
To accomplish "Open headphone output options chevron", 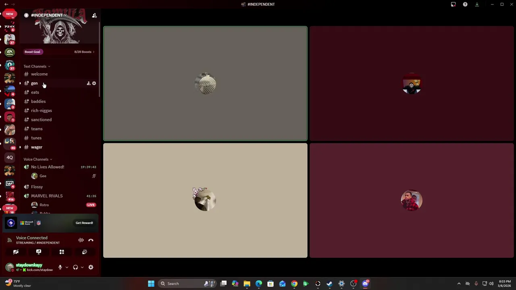I will pos(82,267).
